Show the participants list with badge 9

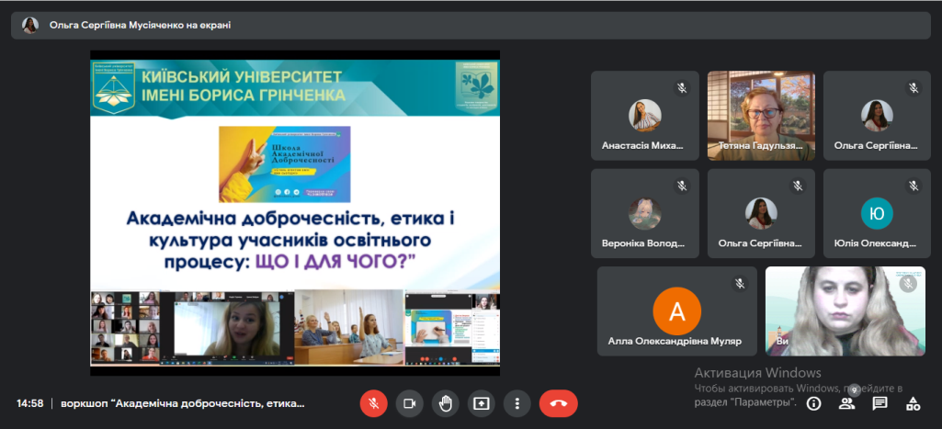(x=846, y=403)
